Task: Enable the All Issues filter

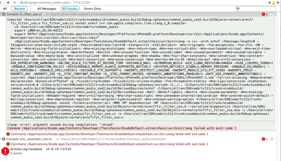Action: coord(70,9)
